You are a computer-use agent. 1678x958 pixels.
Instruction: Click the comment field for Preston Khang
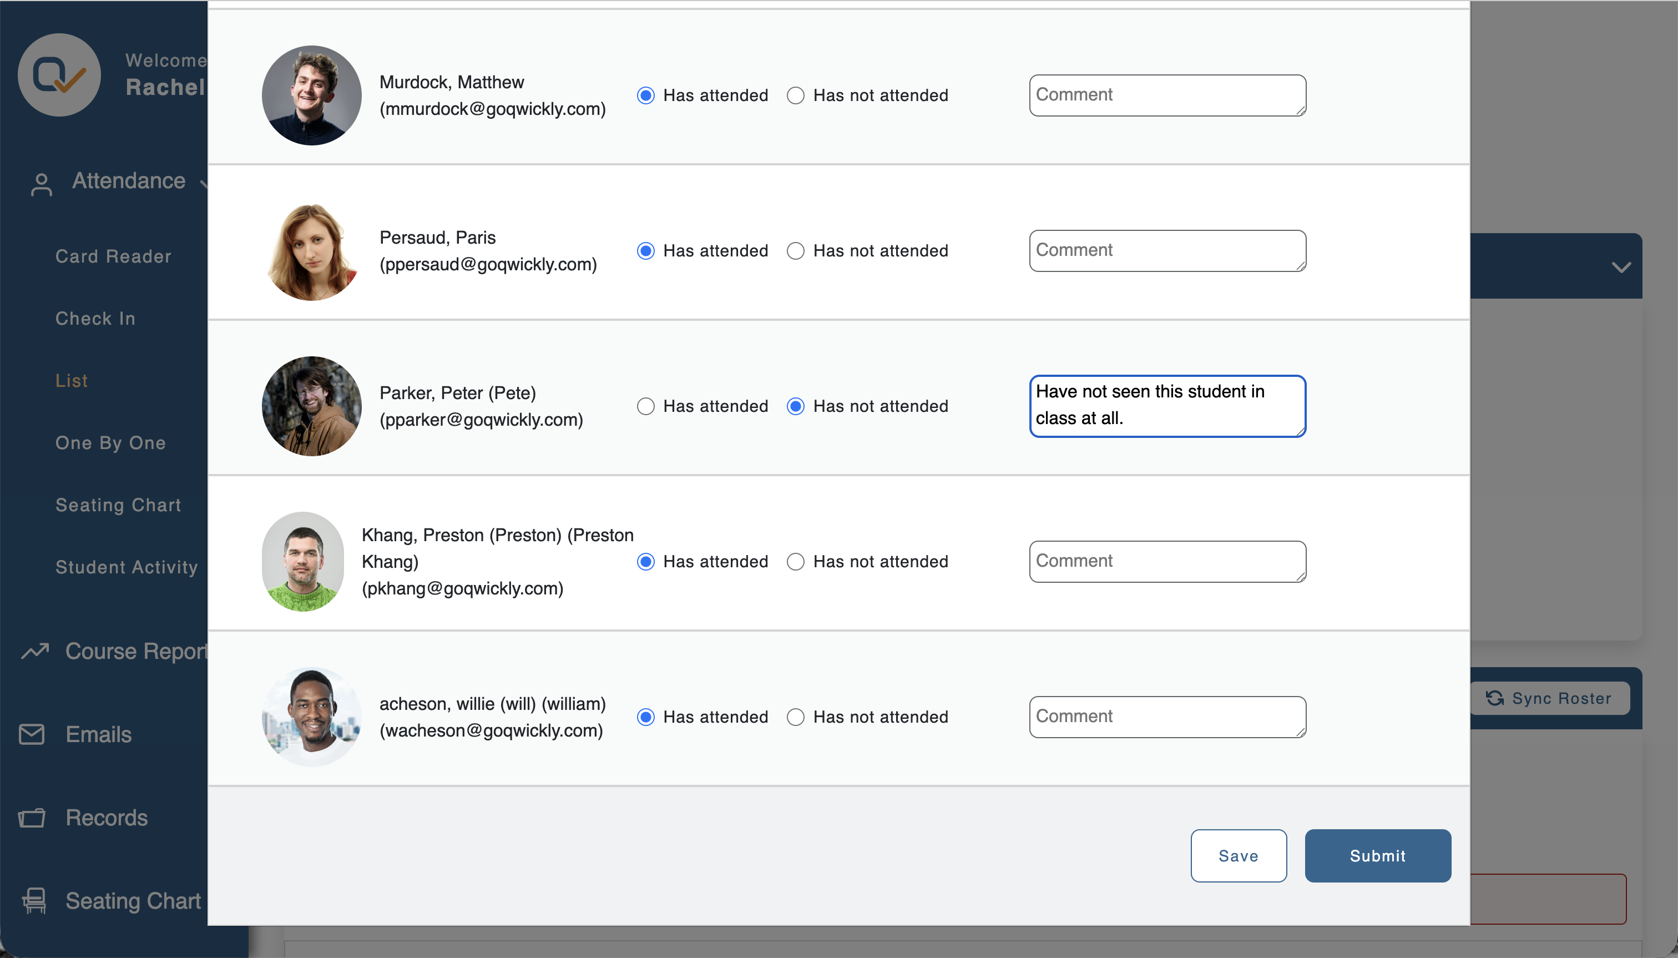click(1167, 561)
